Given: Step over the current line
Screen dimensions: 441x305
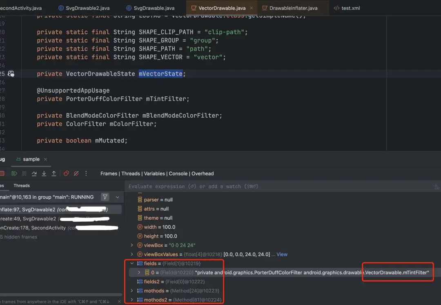Looking at the screenshot, I should (34, 174).
